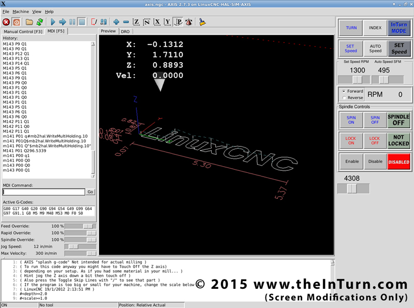Show the Preview tab
The image size is (414, 308).
click(108, 31)
